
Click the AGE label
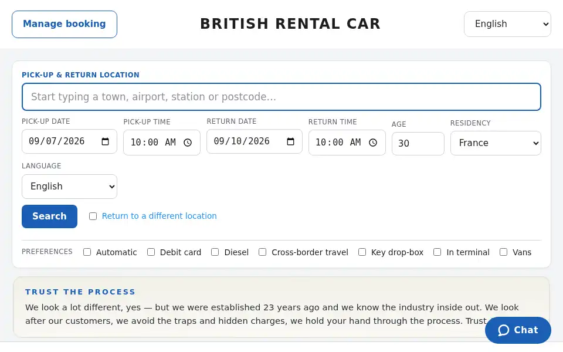click(399, 124)
